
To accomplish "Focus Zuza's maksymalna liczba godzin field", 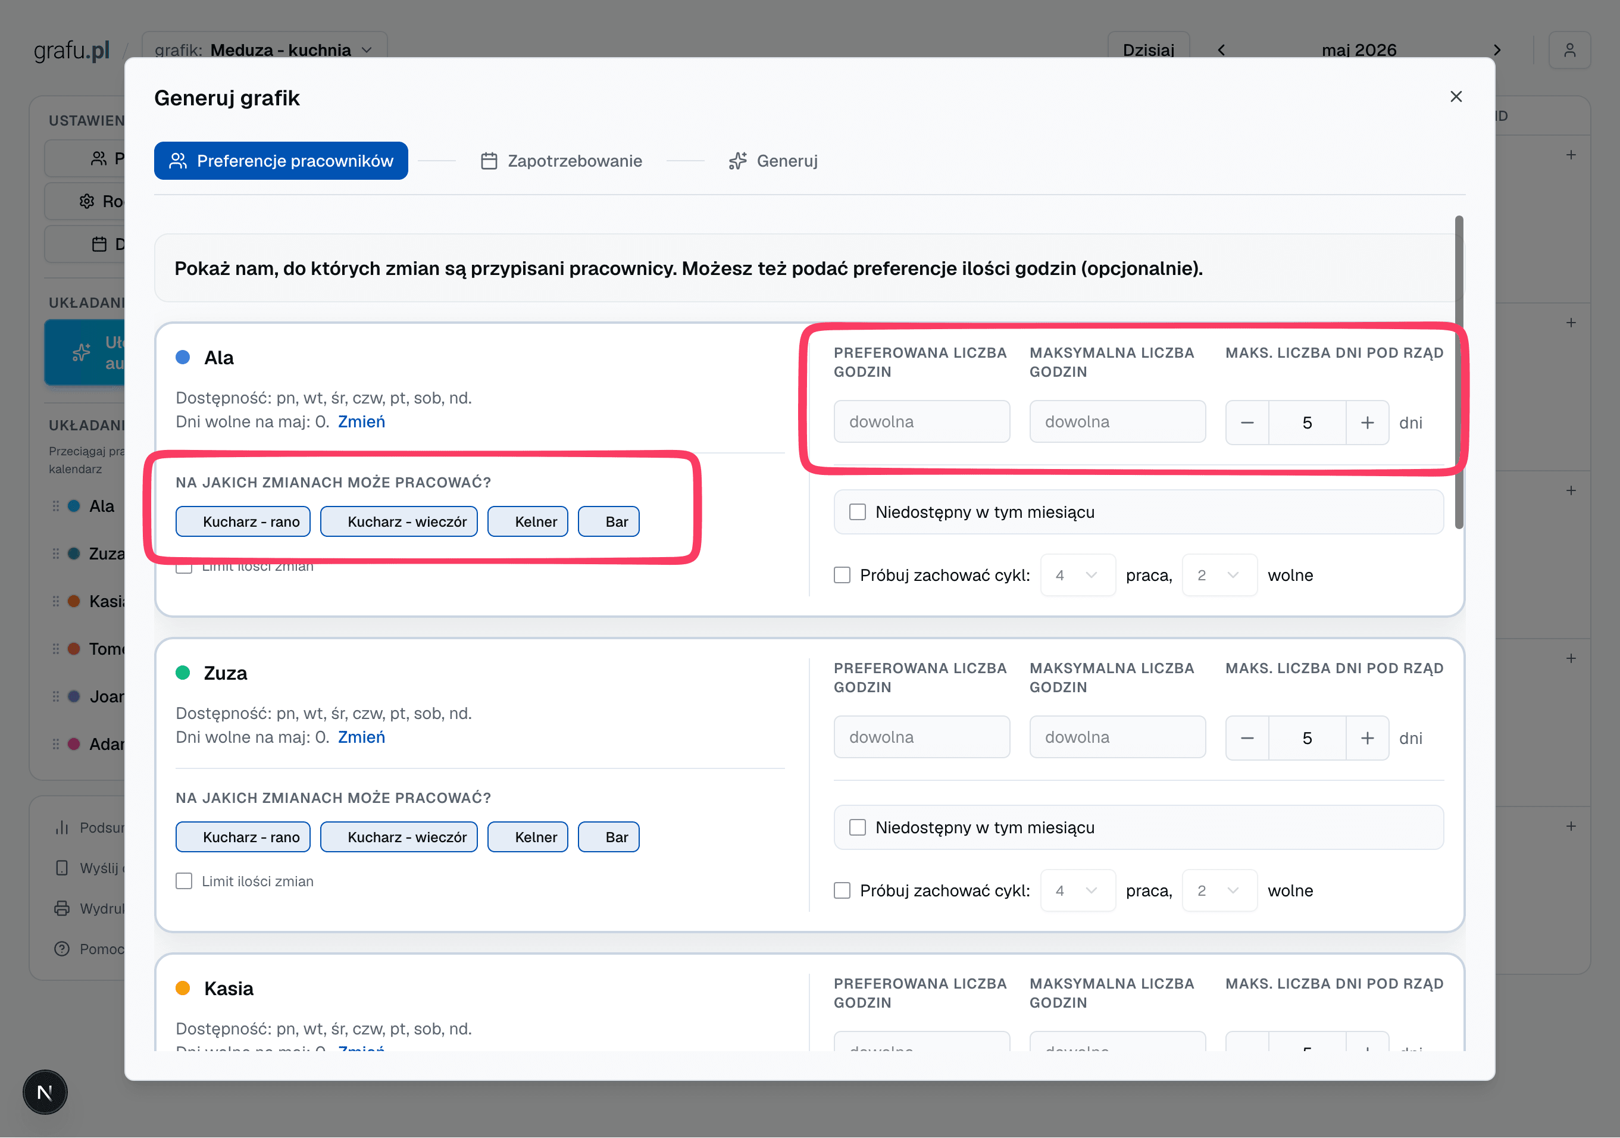I will pos(1117,737).
